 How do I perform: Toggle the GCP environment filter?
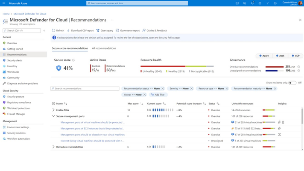(295, 56)
